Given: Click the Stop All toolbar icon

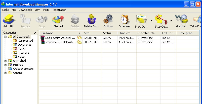Looking at the screenshot, I should click(58, 19).
